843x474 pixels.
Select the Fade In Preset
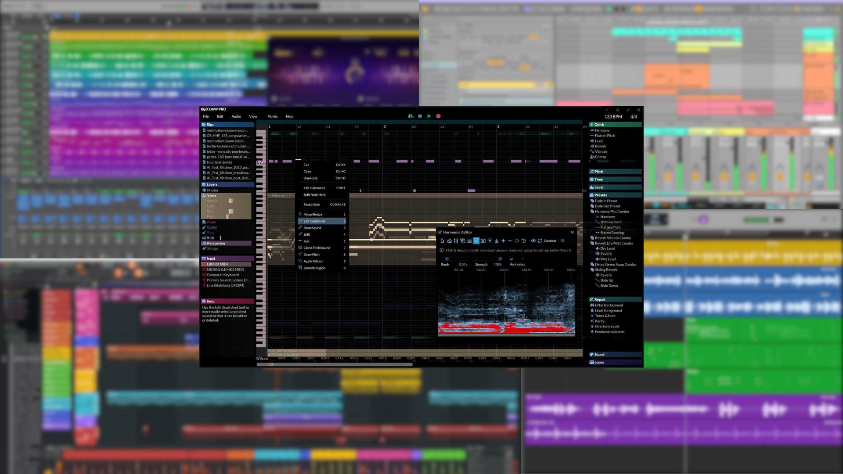pos(603,201)
